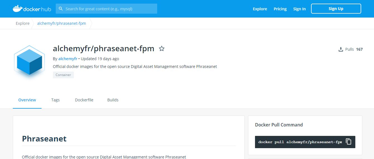
Task: Open the Dockerfile tab
Action: pos(84,100)
